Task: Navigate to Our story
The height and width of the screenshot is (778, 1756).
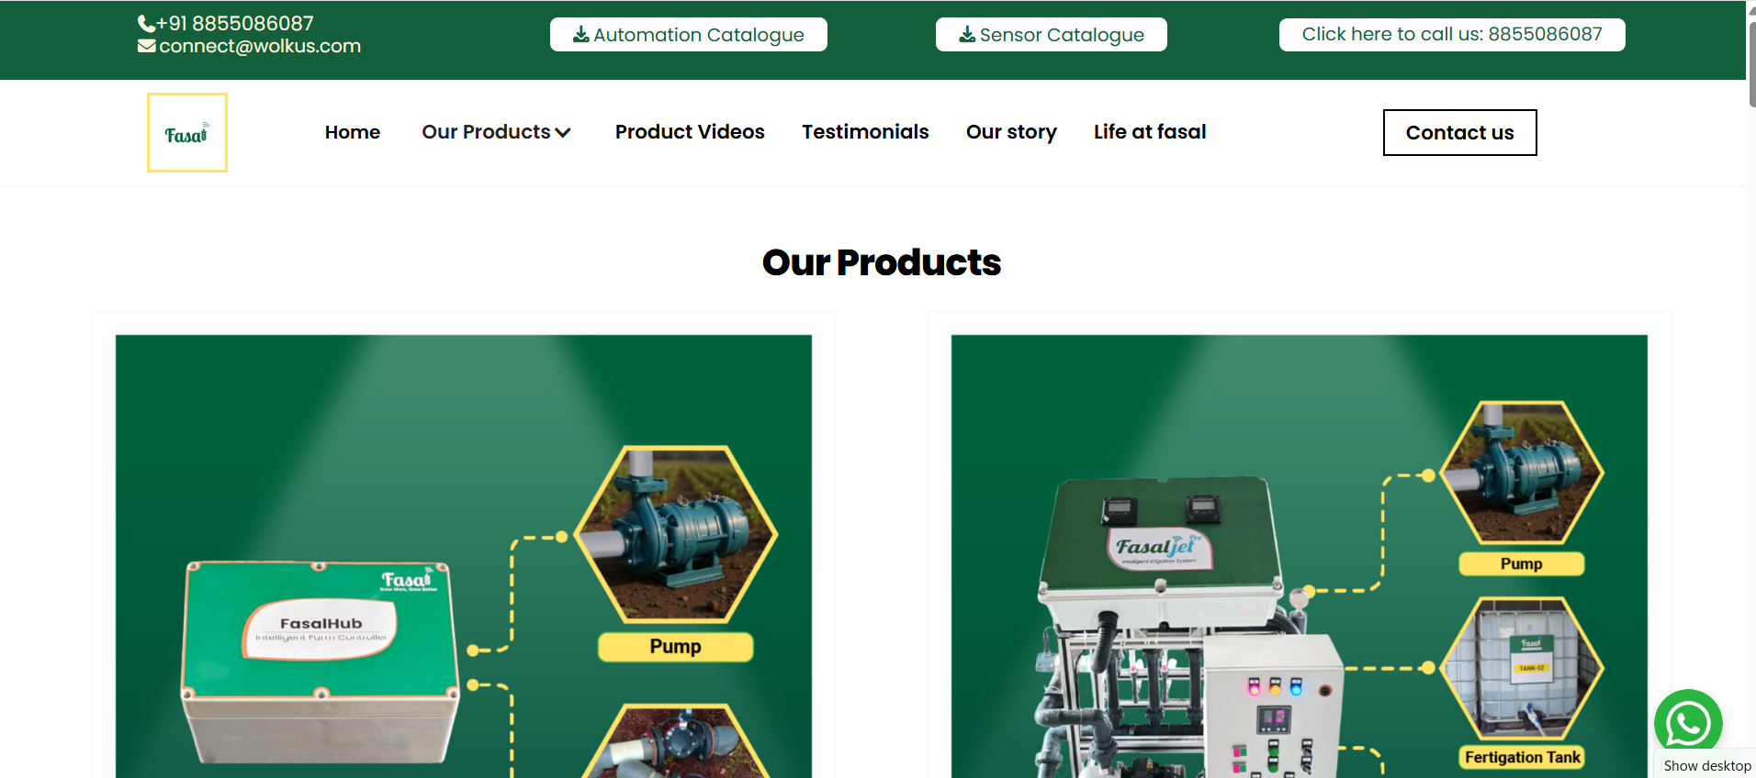Action: (1011, 132)
